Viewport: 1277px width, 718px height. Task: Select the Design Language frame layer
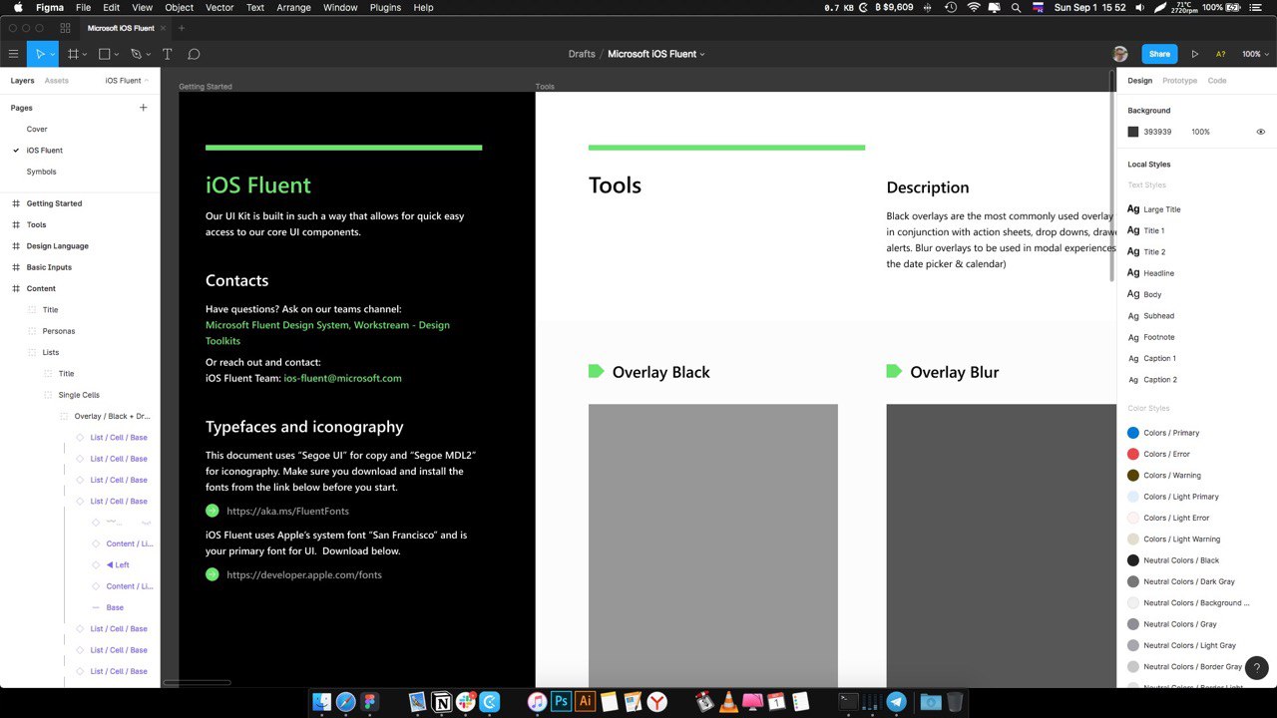[58, 246]
